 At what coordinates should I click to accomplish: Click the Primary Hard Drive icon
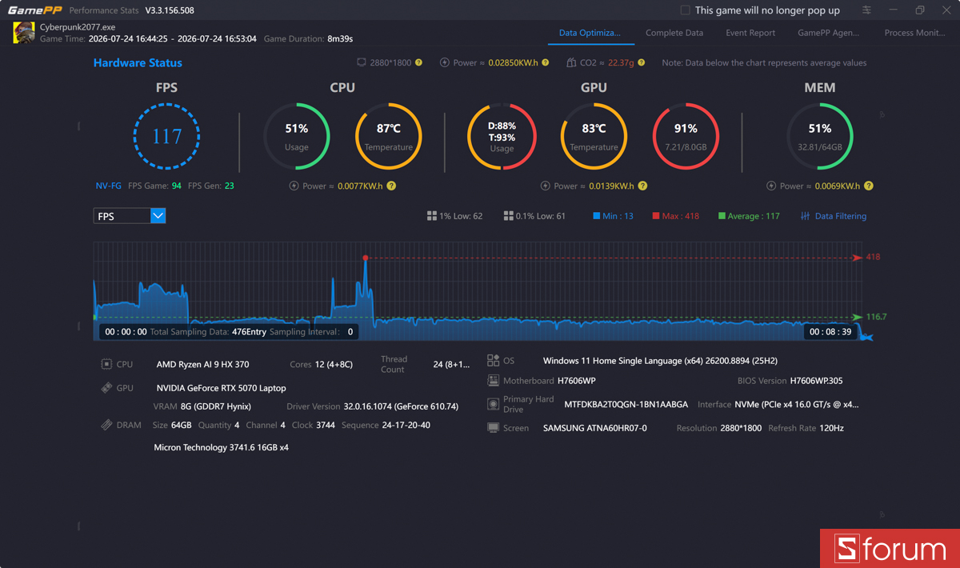493,404
